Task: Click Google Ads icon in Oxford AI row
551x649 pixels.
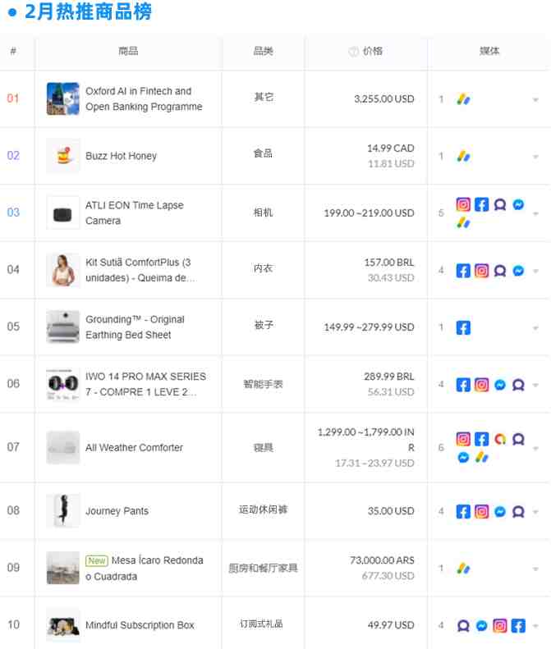Action: coord(463,99)
